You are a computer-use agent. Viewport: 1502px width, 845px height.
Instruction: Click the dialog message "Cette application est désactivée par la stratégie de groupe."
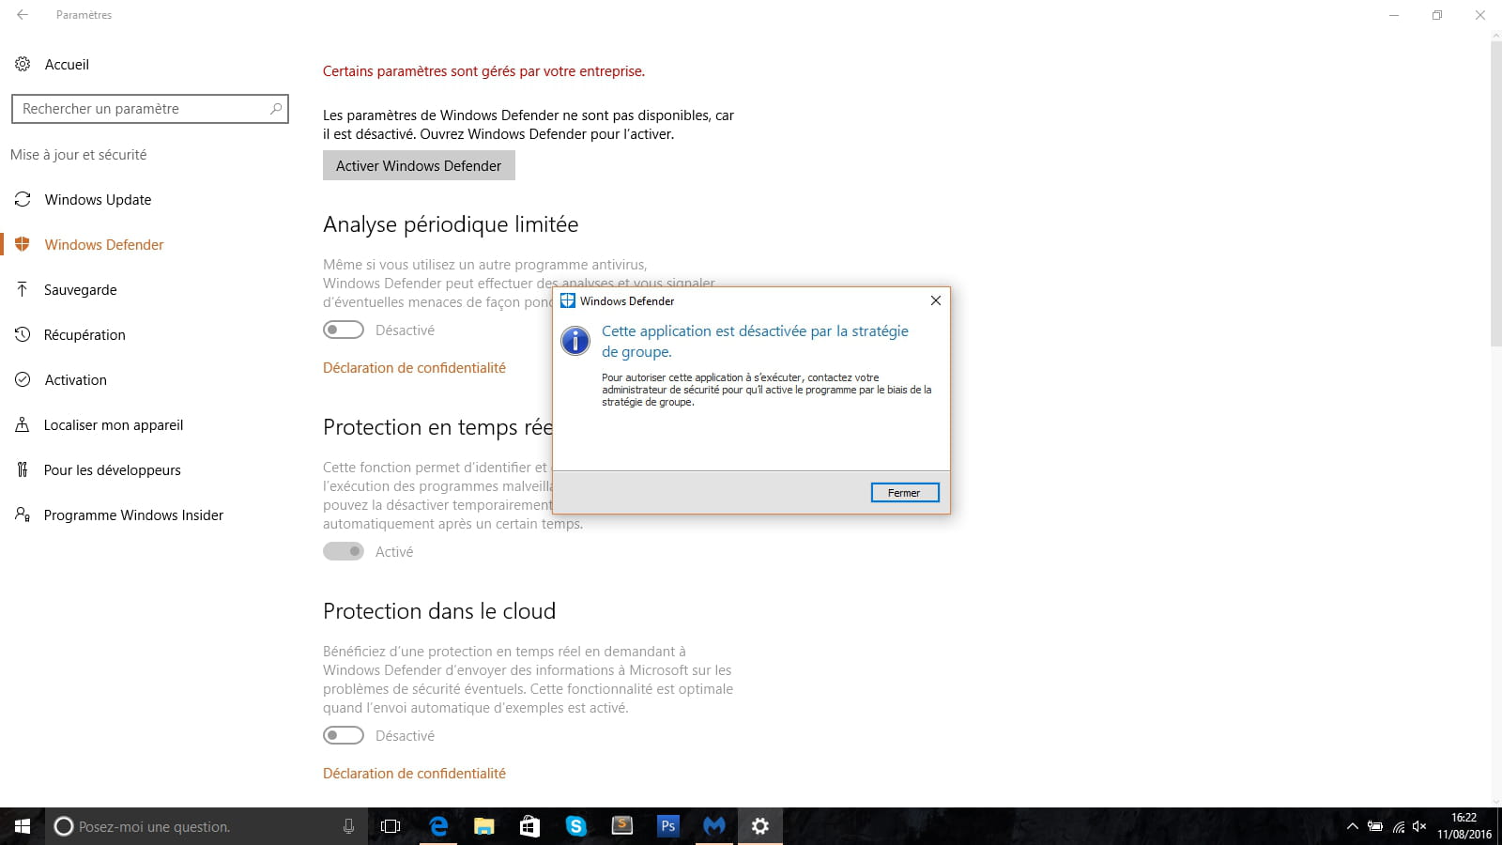755,342
